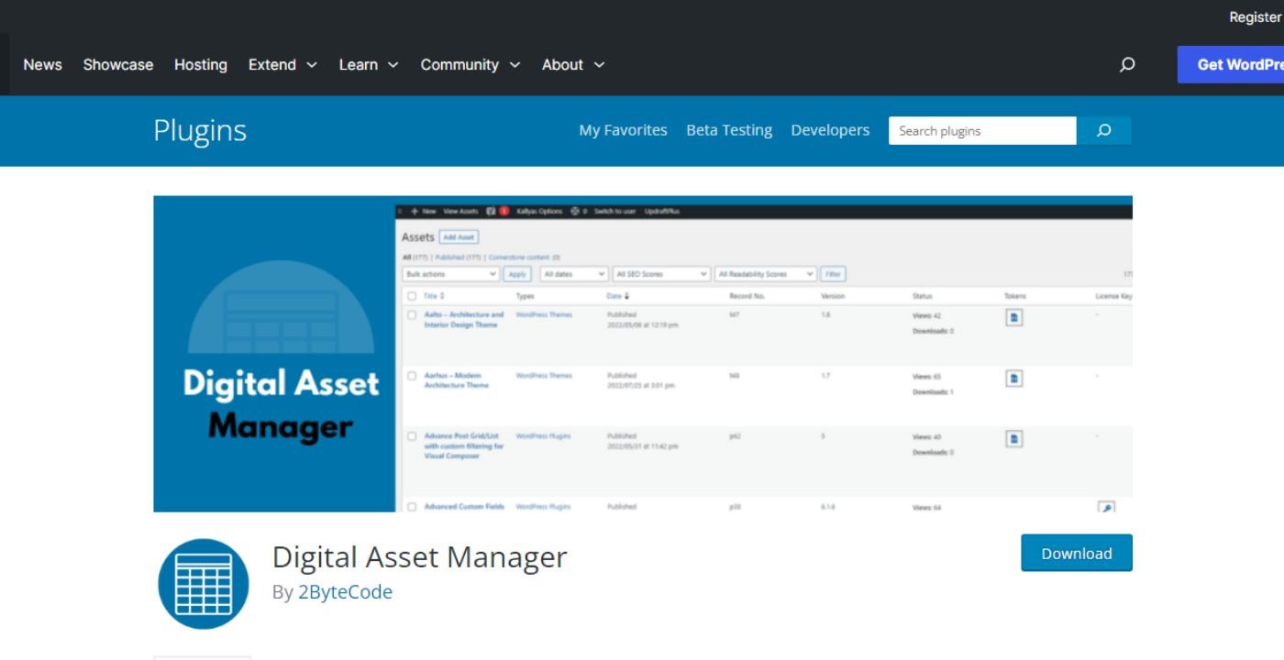
Task: Open the Community dropdown menu
Action: (x=470, y=65)
